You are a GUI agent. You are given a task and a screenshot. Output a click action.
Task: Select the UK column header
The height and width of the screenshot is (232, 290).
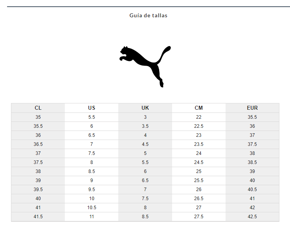coord(145,108)
